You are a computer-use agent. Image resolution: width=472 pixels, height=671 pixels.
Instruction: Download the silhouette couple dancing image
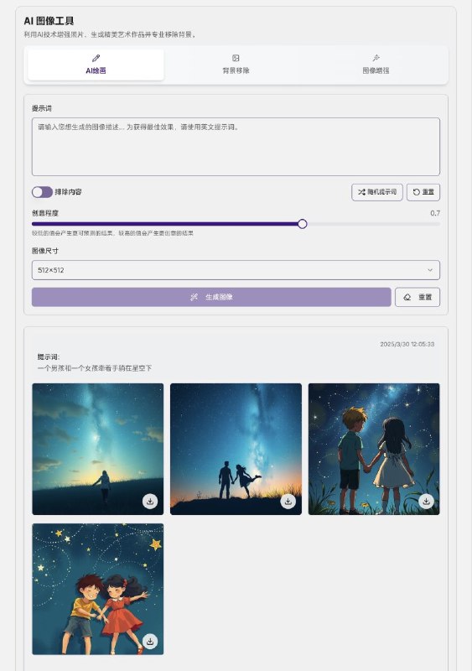point(288,501)
